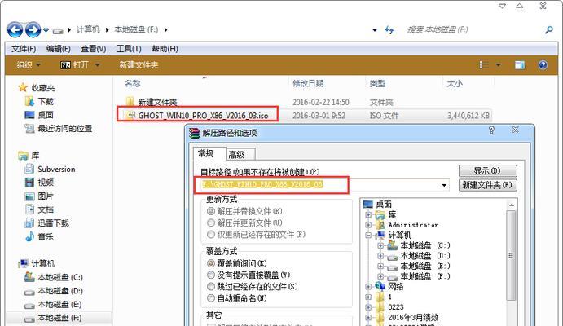Click the 新建文件夹(E) button in the dialog
The image size is (563, 326).
tap(487, 185)
